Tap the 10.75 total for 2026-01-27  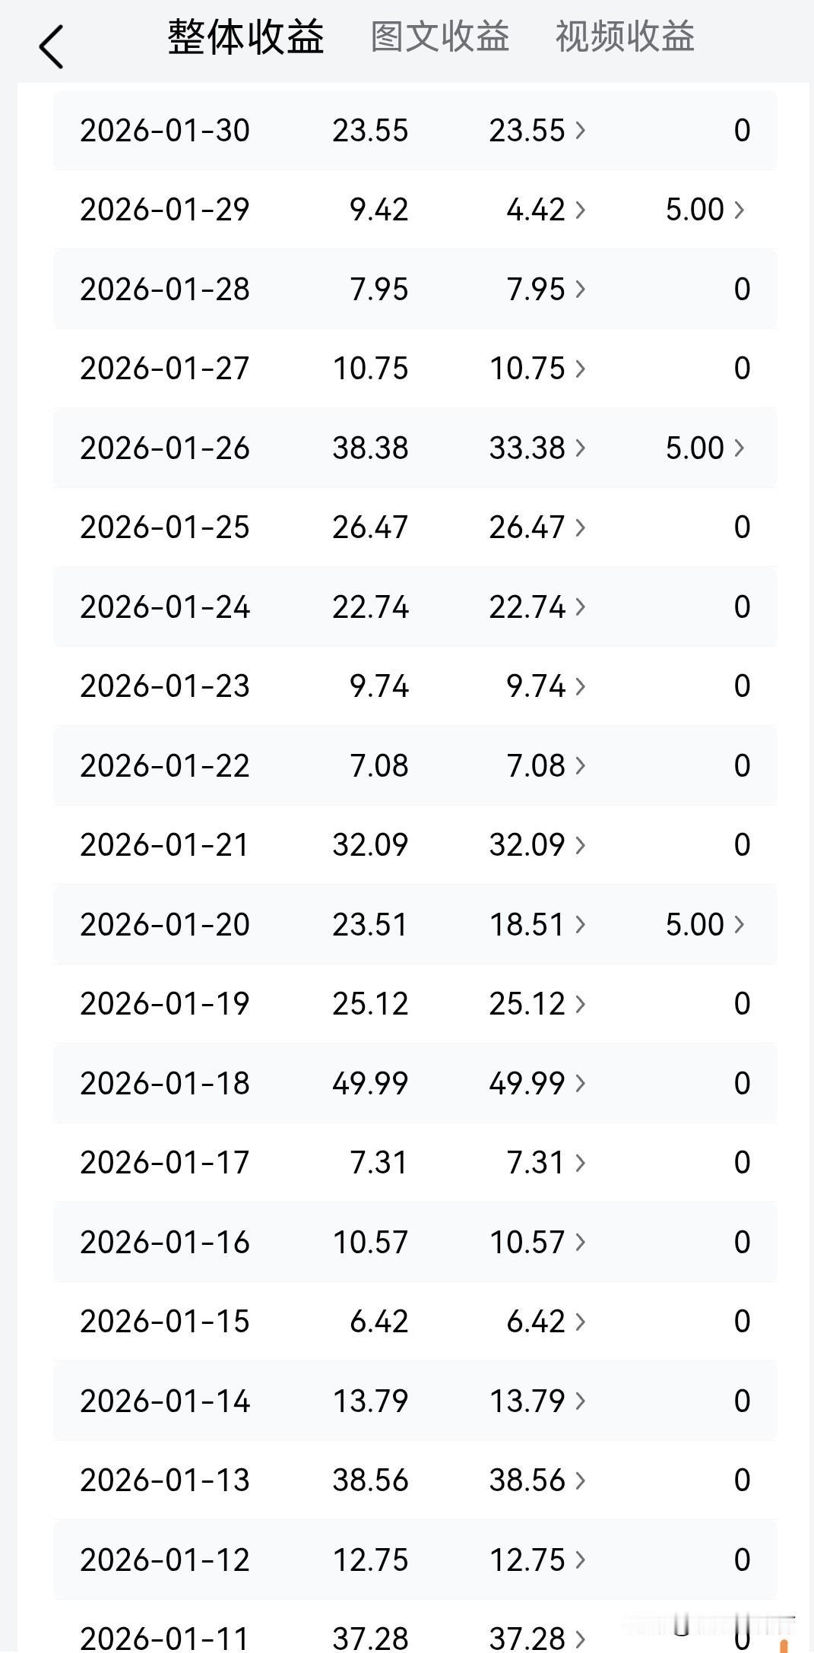[370, 369]
